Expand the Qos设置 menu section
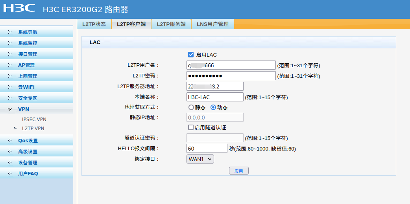The width and height of the screenshot is (410, 204). 37,141
